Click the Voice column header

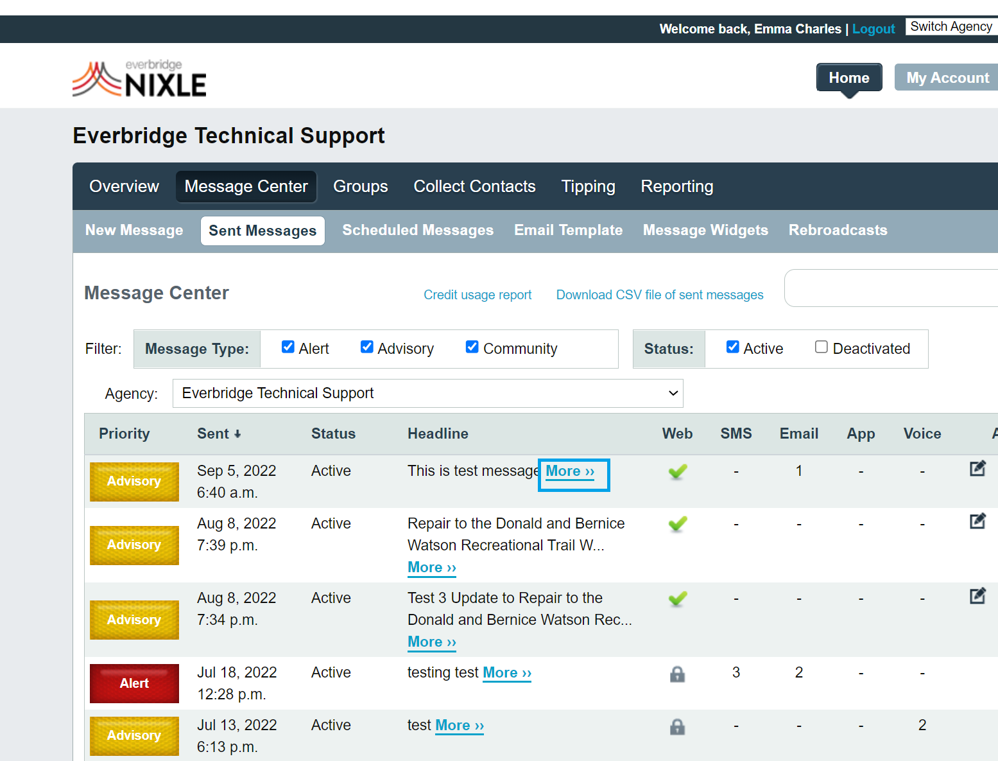click(x=922, y=434)
